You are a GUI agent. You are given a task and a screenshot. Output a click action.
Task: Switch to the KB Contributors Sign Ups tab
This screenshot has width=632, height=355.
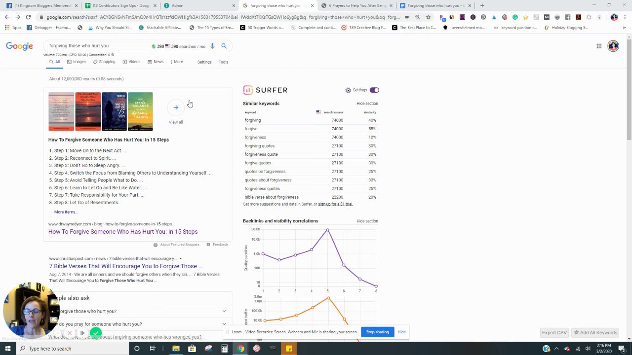[120, 5]
